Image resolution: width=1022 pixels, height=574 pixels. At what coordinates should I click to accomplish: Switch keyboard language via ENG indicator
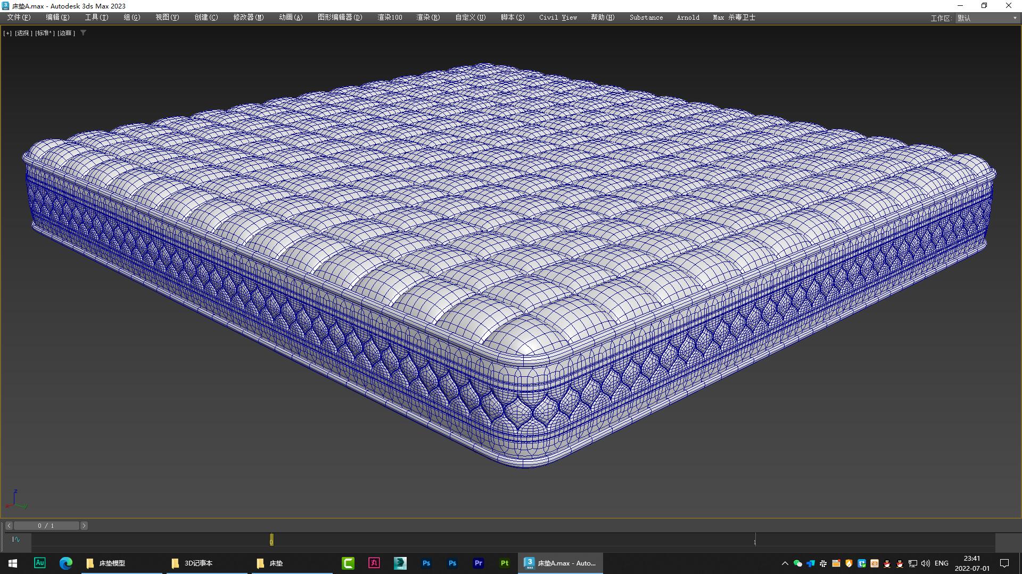(942, 563)
